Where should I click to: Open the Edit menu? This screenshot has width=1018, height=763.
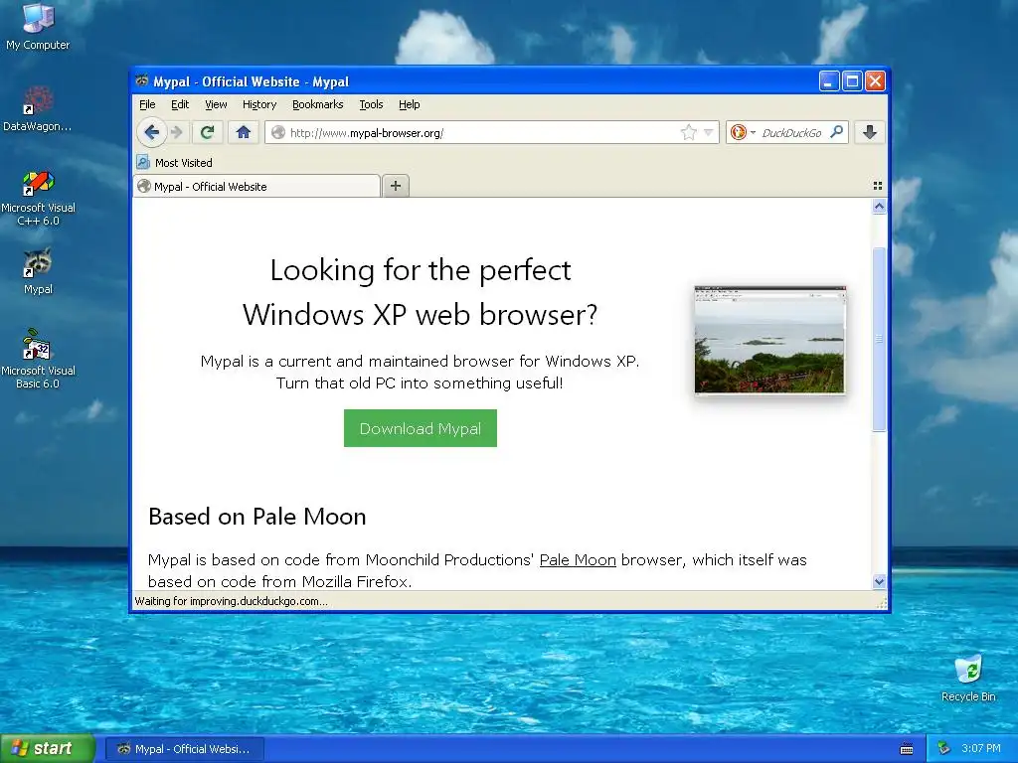click(180, 104)
